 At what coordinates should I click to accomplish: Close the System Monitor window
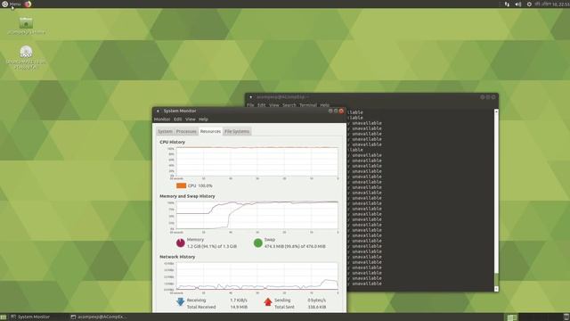[341, 111]
